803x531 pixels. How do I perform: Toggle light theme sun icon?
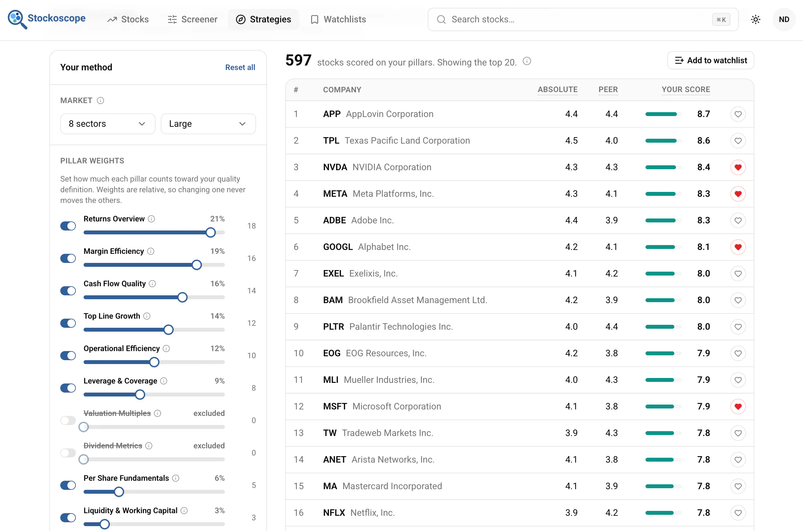[x=756, y=19]
